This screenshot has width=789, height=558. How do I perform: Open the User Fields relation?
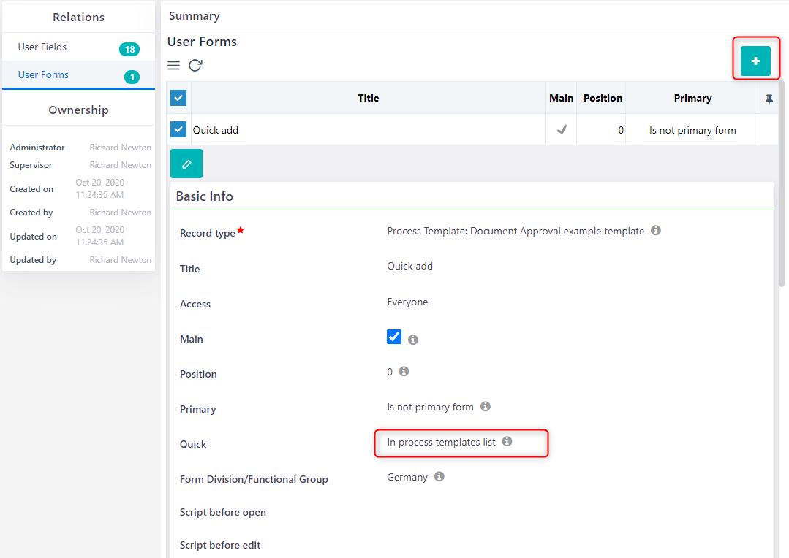(42, 47)
